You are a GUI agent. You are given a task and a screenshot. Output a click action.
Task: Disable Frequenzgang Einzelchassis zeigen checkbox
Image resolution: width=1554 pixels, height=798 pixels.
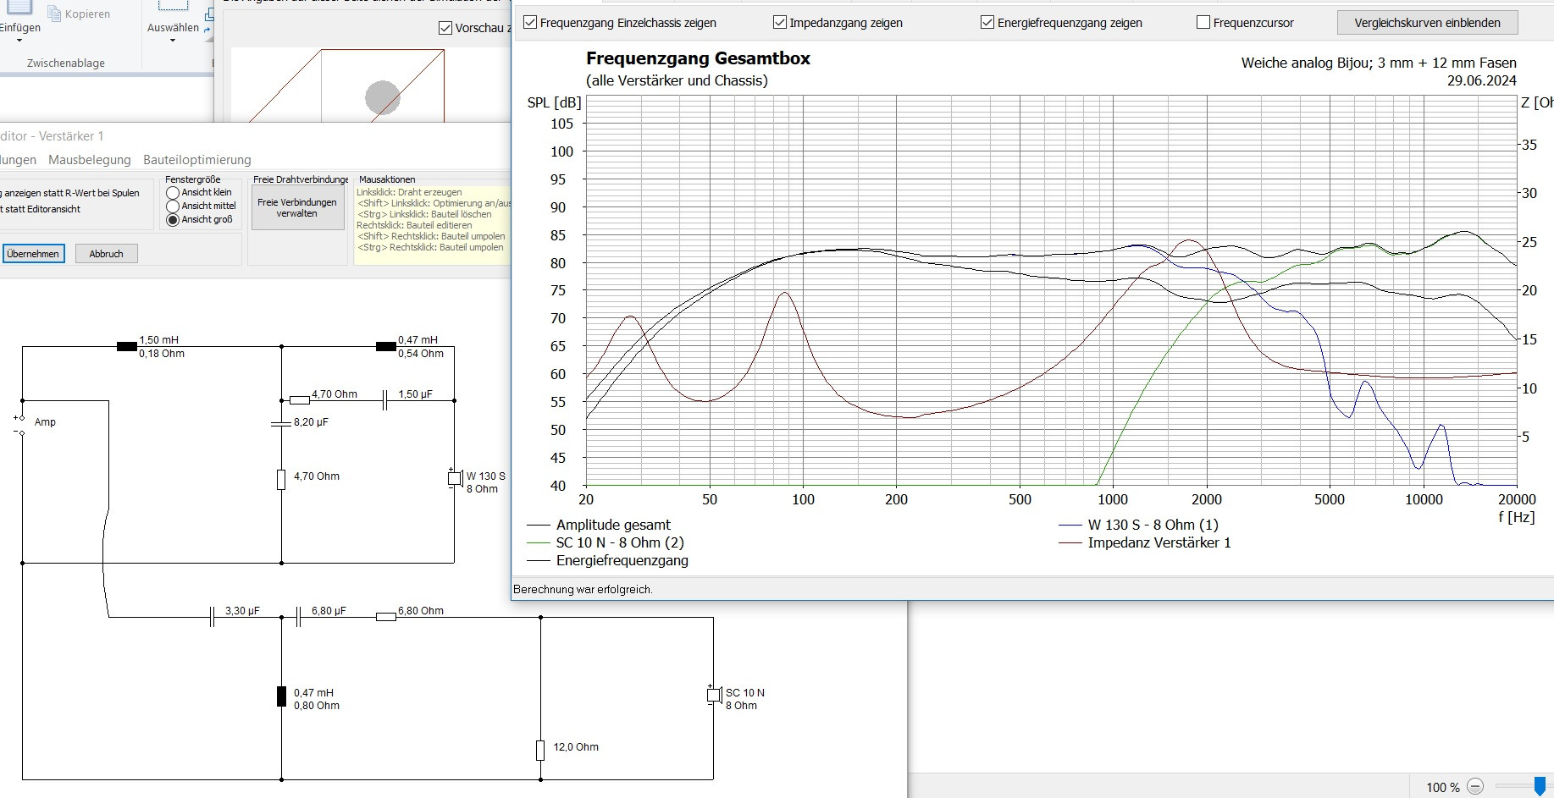coord(530,23)
